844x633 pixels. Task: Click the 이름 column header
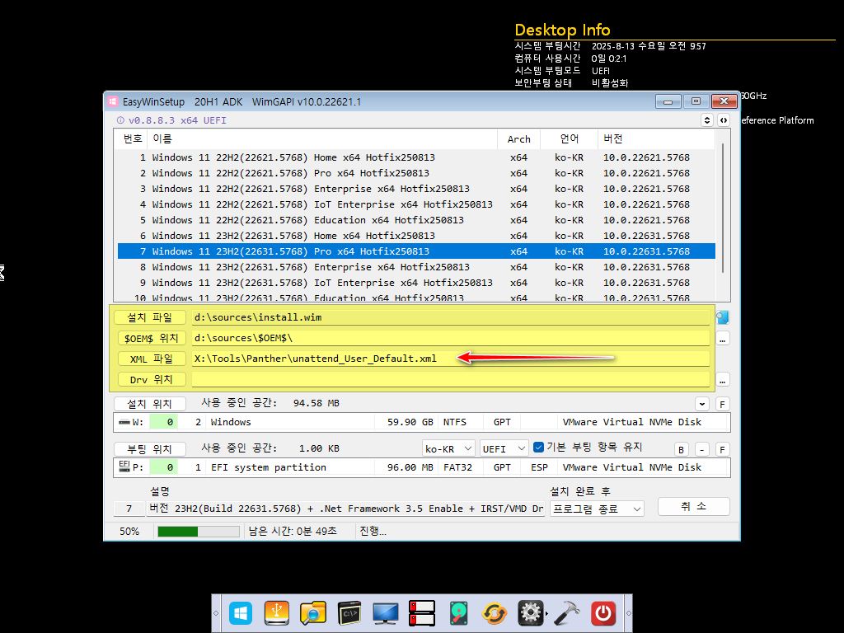[322, 138]
